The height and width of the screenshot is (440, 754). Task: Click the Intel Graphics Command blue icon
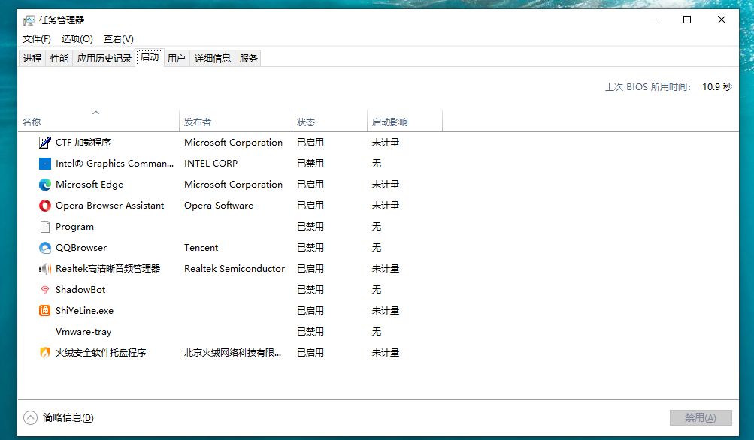(x=44, y=164)
